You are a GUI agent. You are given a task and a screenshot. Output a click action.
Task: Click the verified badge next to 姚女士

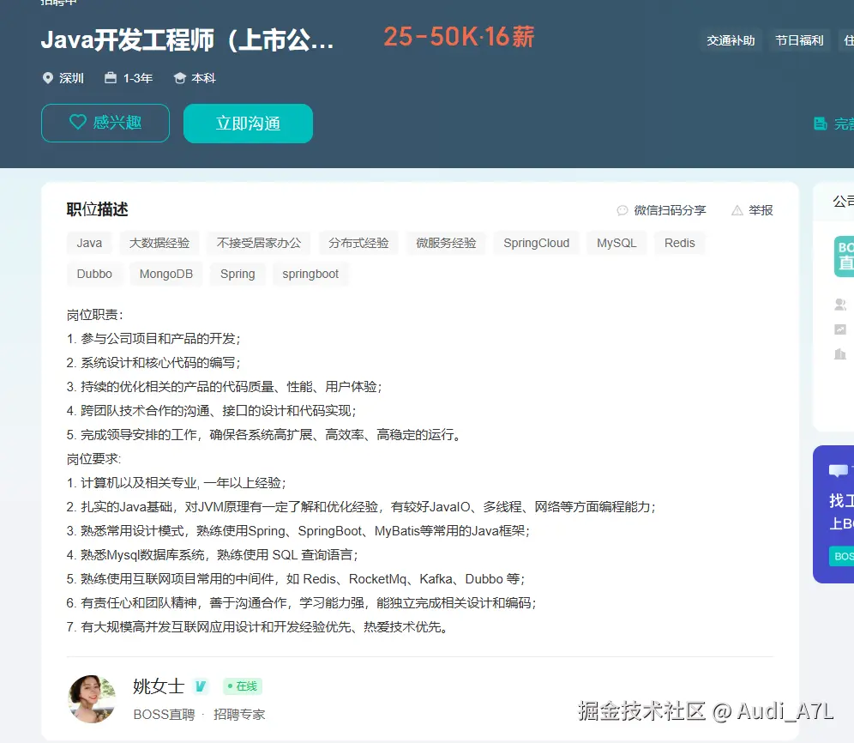point(199,686)
